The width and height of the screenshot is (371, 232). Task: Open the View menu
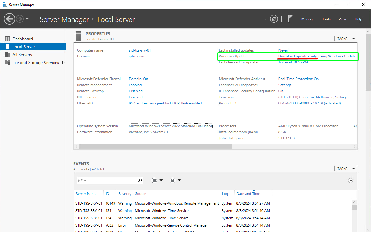[x=342, y=19]
